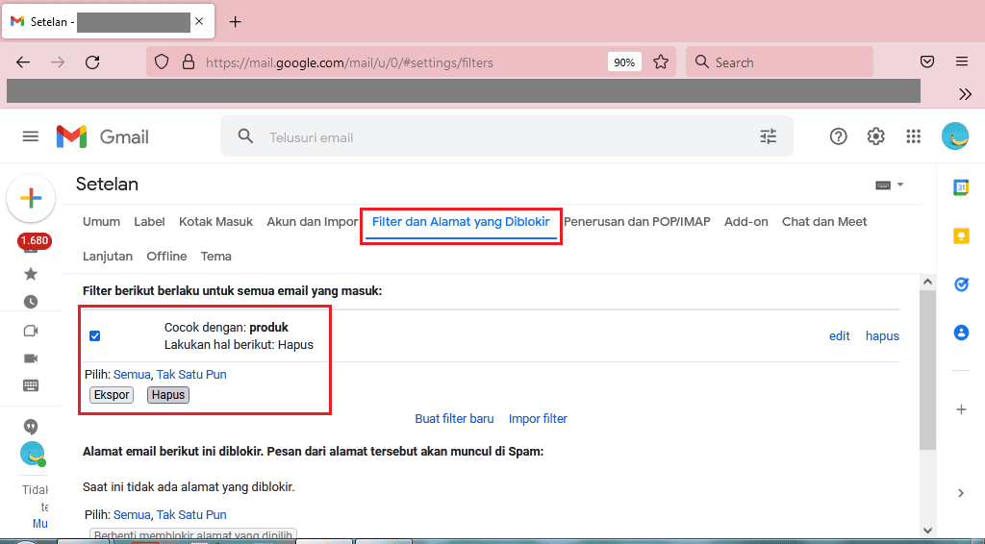The width and height of the screenshot is (985, 544).
Task: Switch to the Lanjutan tab
Action: (108, 256)
